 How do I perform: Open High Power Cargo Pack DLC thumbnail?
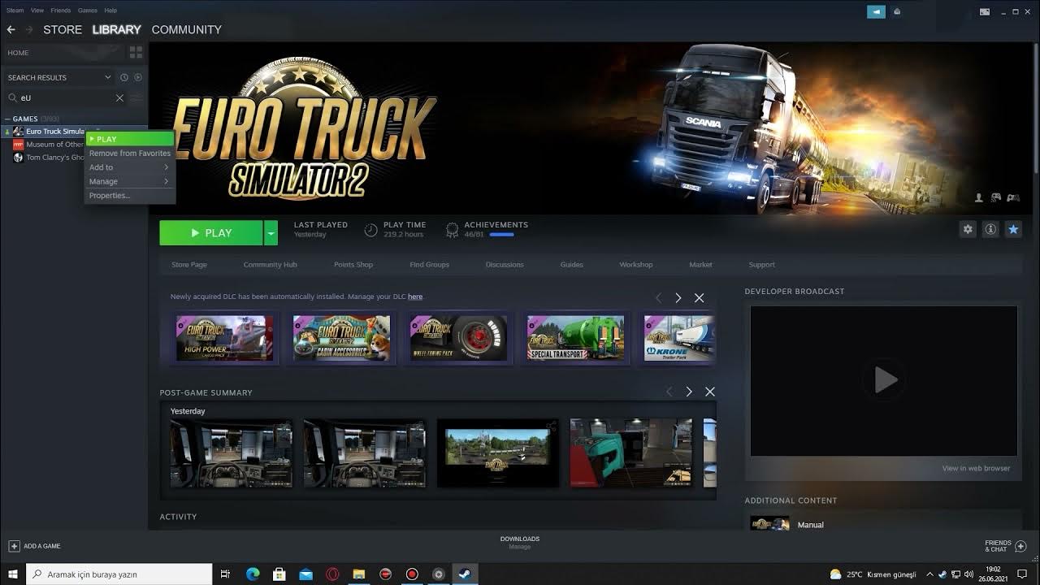click(x=225, y=338)
